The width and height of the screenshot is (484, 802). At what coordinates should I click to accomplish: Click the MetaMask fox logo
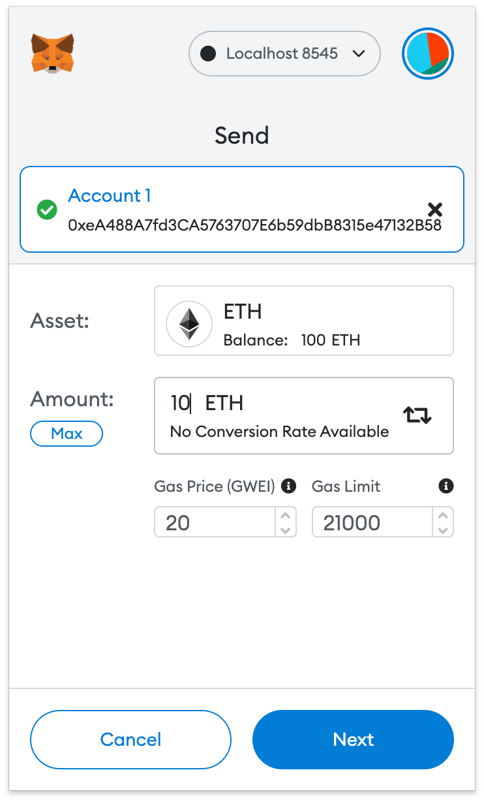(x=52, y=53)
